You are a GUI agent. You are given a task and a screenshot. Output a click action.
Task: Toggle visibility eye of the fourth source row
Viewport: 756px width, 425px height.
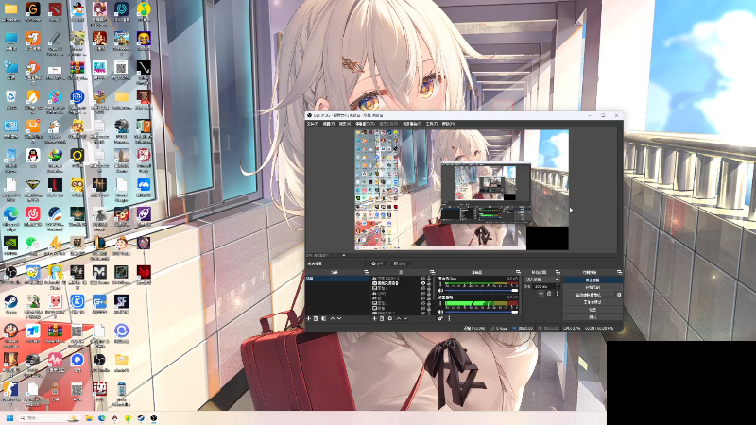click(x=422, y=293)
